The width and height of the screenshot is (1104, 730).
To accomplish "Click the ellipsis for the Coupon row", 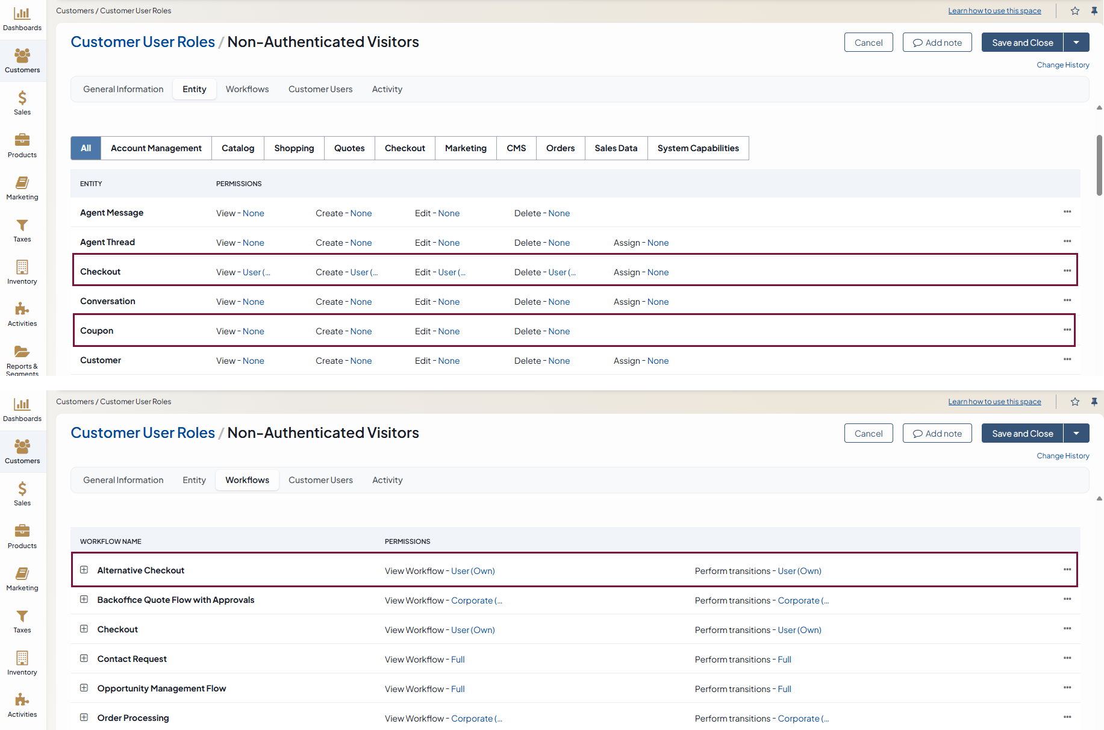I will coord(1067,330).
